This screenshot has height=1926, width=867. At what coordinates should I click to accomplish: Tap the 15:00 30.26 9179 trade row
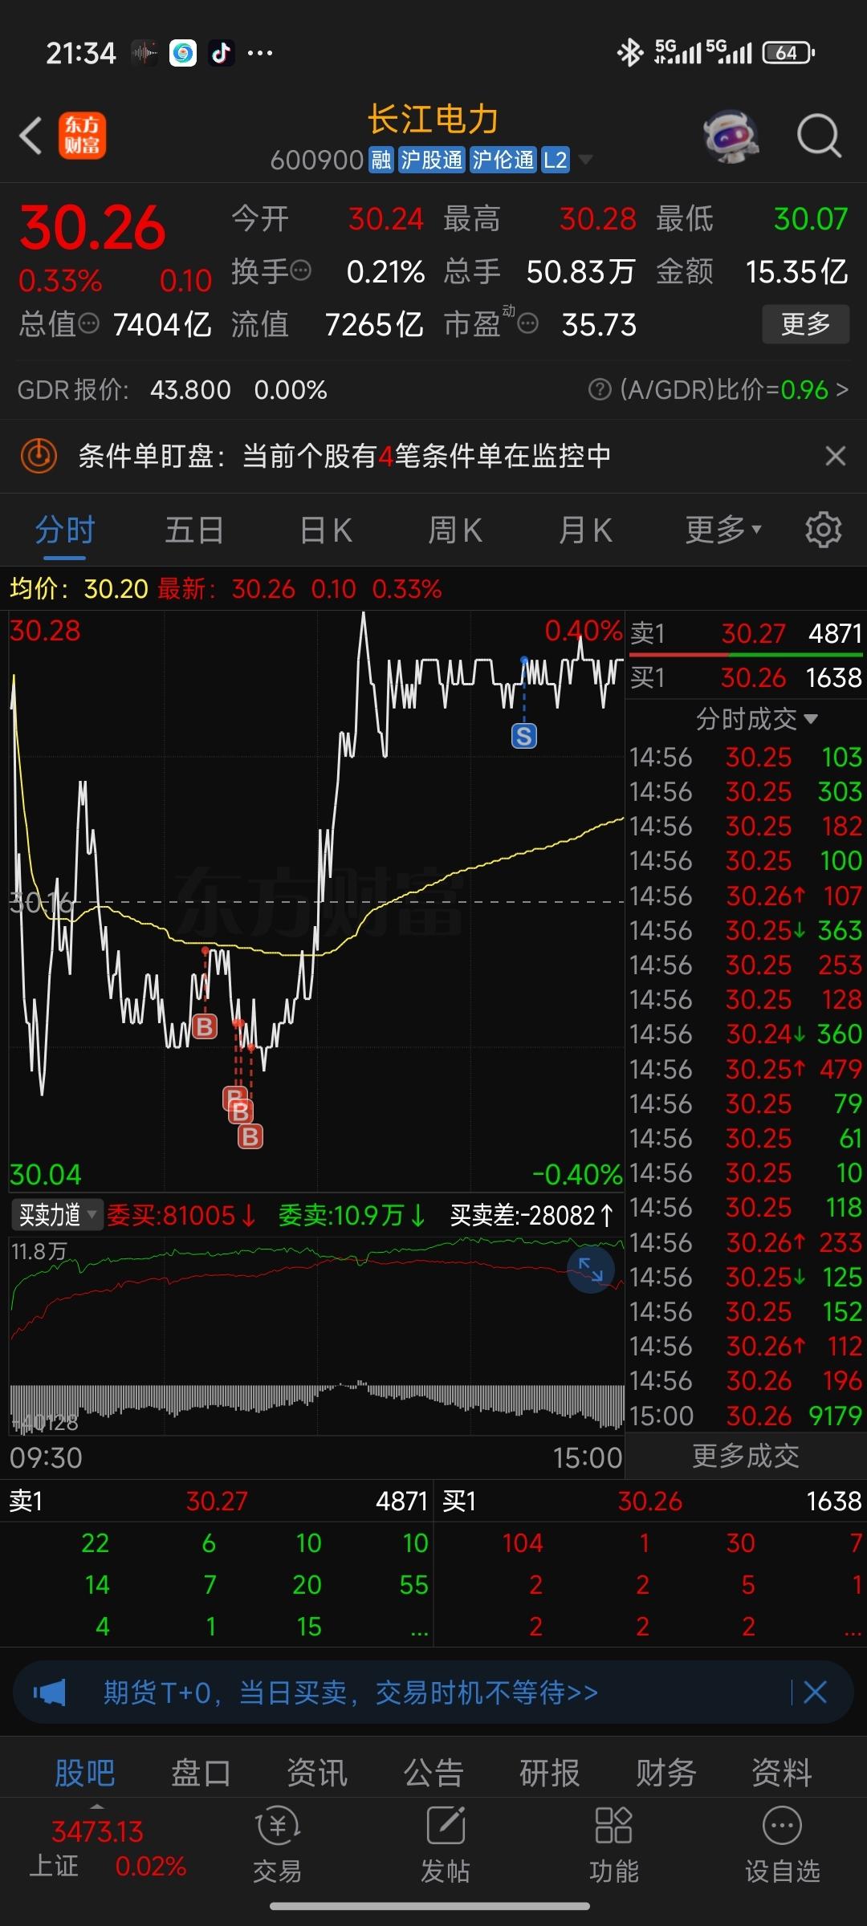coord(746,1416)
